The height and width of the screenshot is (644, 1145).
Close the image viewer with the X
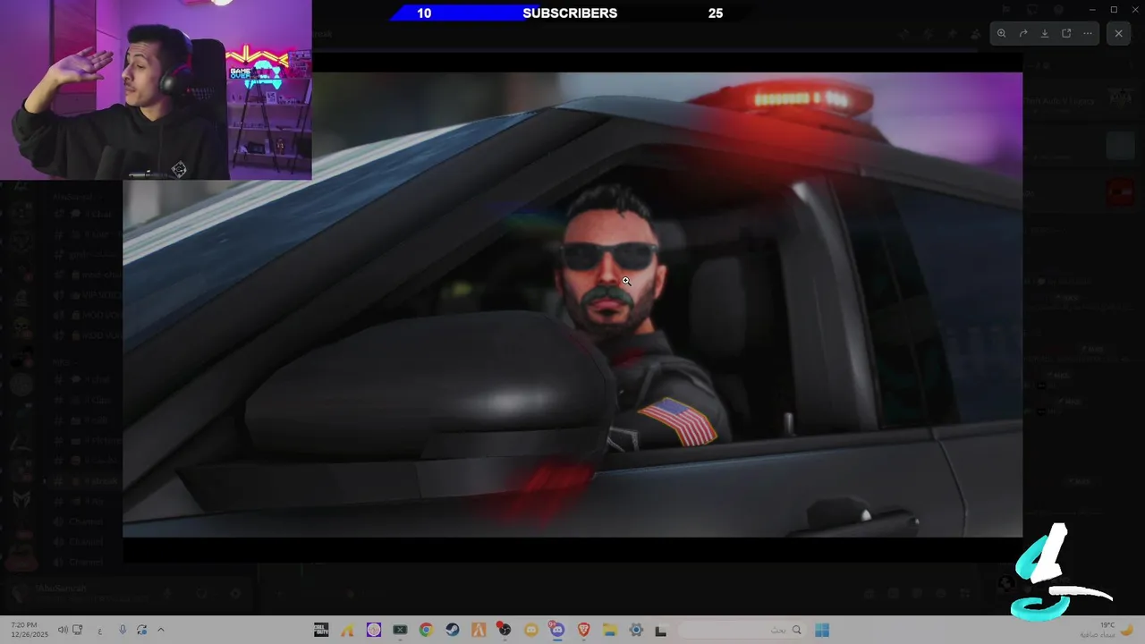click(1118, 33)
